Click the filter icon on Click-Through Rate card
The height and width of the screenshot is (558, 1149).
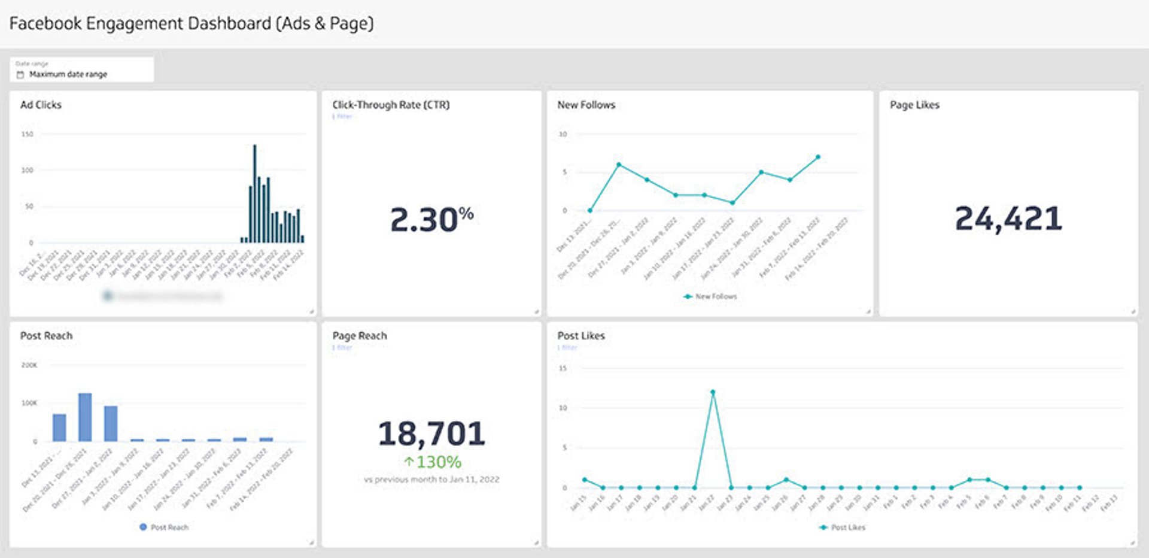(341, 116)
